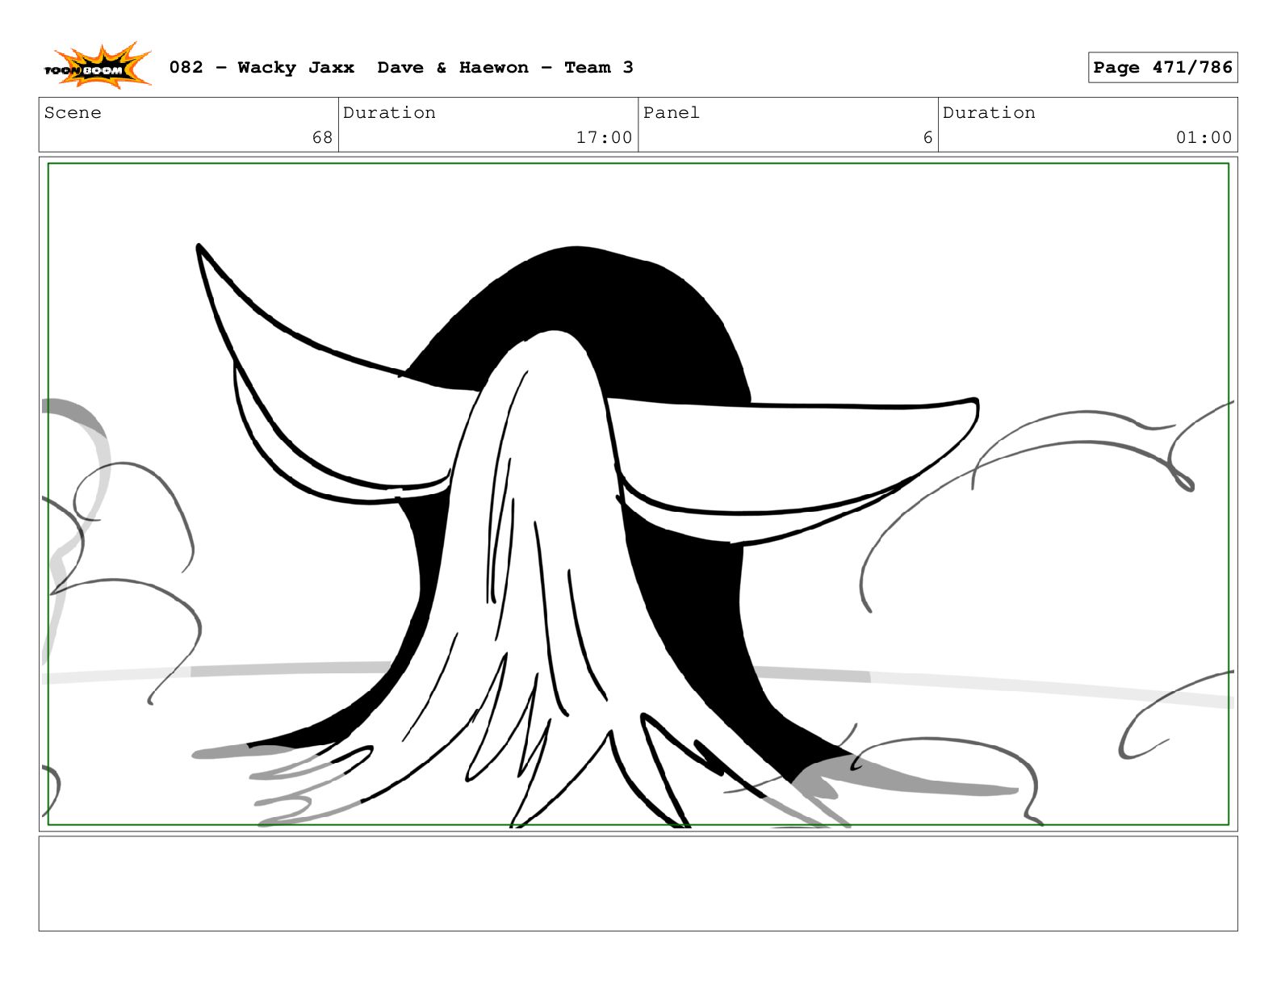
Task: Click the 'Scene' header label
Action: click(73, 113)
